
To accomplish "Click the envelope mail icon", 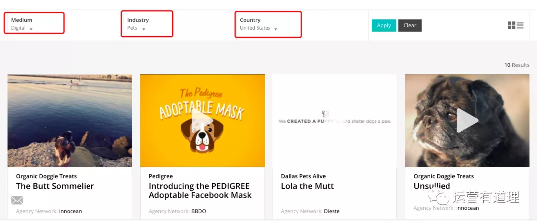I will tap(17, 200).
